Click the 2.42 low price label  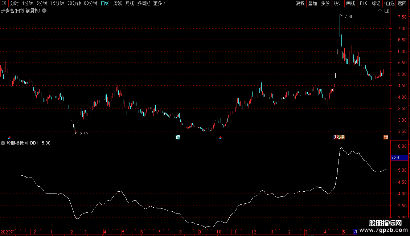tap(84, 134)
